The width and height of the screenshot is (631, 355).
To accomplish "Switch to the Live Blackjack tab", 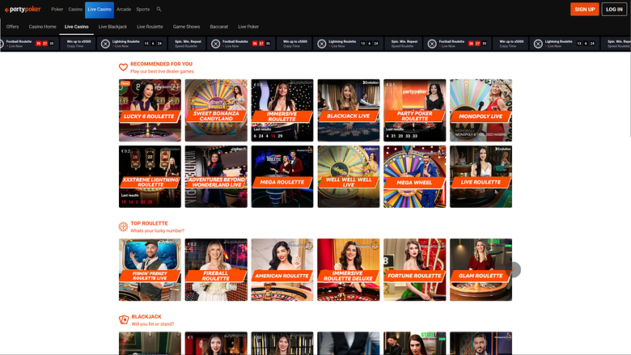I will click(112, 27).
